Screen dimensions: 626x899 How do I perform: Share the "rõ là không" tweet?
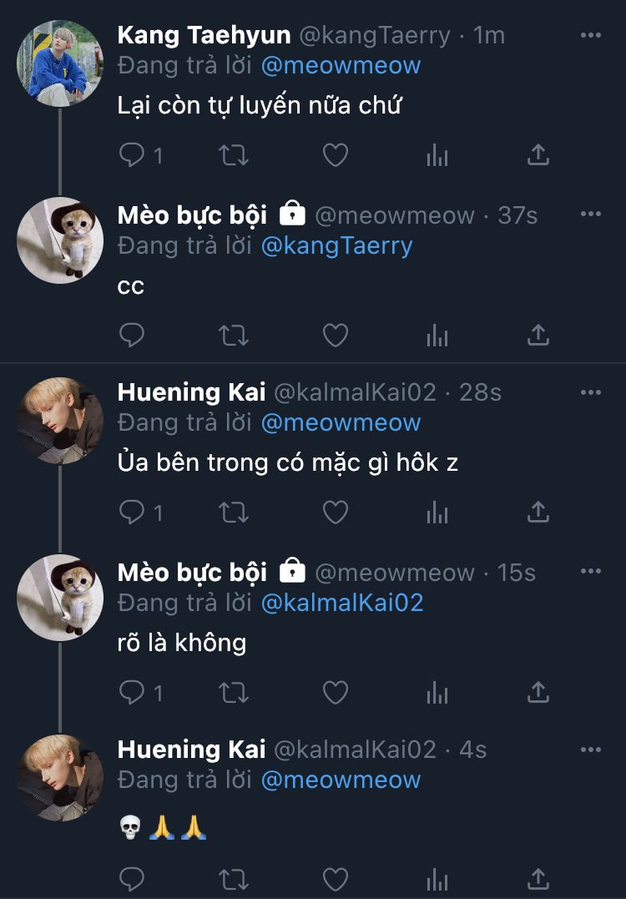pos(538,692)
